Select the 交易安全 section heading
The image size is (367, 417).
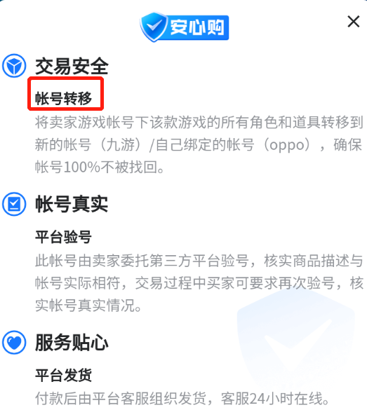[x=72, y=66]
